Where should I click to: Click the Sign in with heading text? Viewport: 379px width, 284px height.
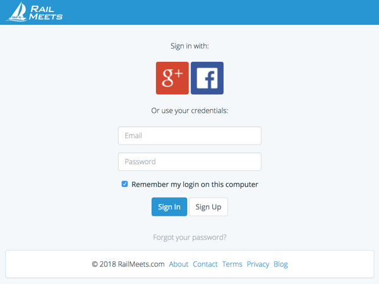pos(189,46)
